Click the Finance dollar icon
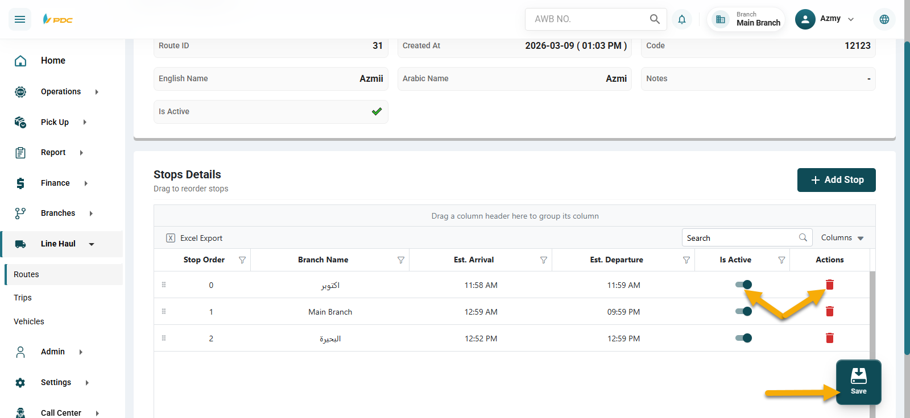 click(x=20, y=183)
